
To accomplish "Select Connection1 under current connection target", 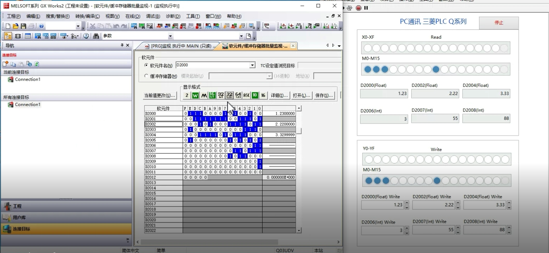I will point(28,79).
